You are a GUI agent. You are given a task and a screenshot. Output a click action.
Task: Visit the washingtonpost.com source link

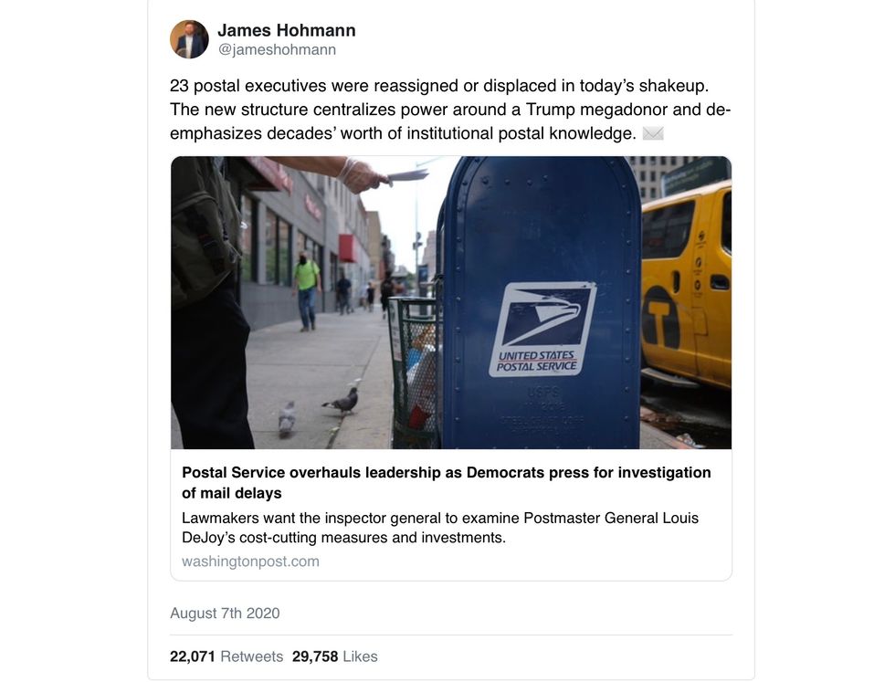[250, 561]
